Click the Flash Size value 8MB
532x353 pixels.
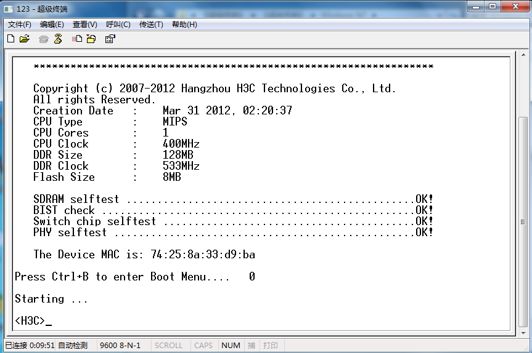click(x=171, y=177)
